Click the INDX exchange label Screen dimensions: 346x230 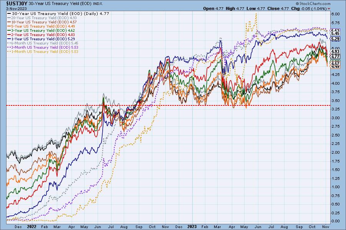[98, 4]
